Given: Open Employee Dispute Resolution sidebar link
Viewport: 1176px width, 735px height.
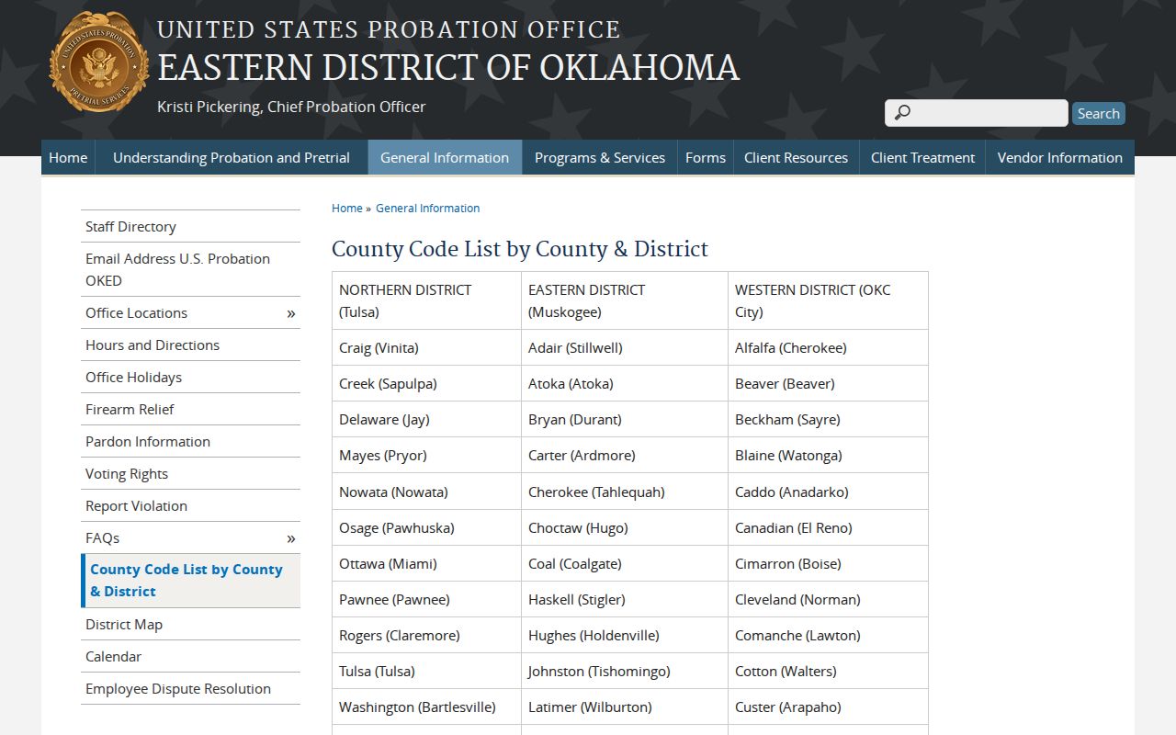Looking at the screenshot, I should point(190,689).
